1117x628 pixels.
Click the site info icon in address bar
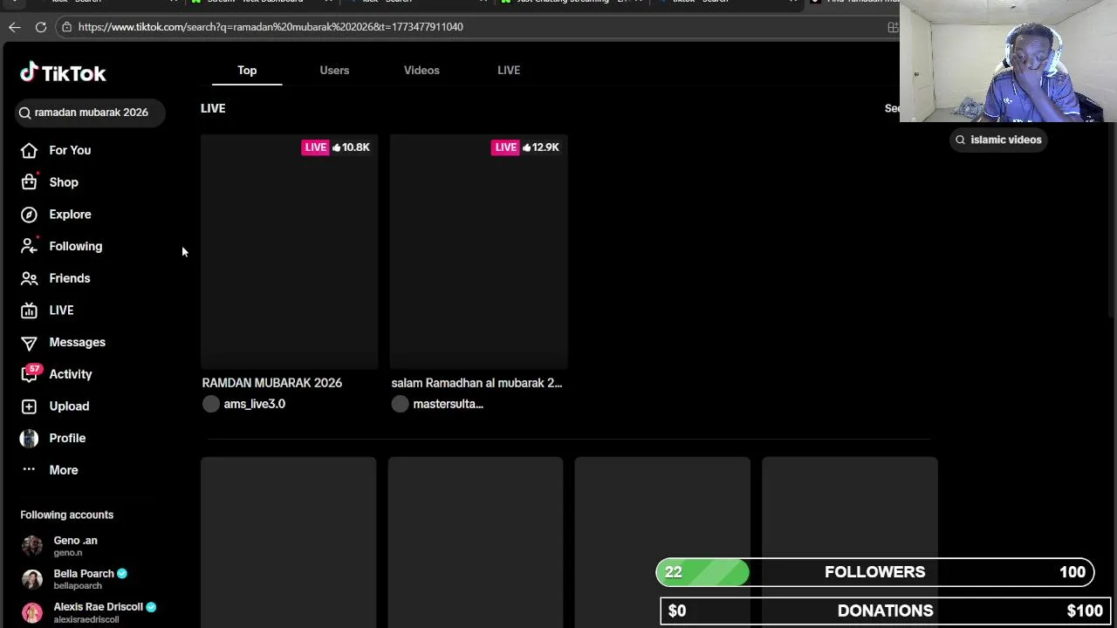point(66,27)
